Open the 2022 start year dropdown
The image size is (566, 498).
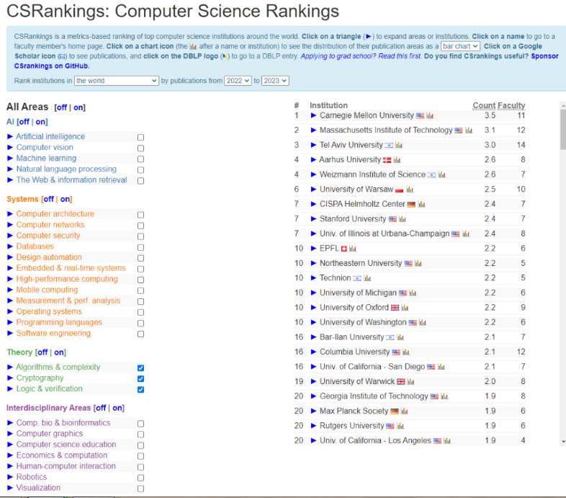(237, 81)
